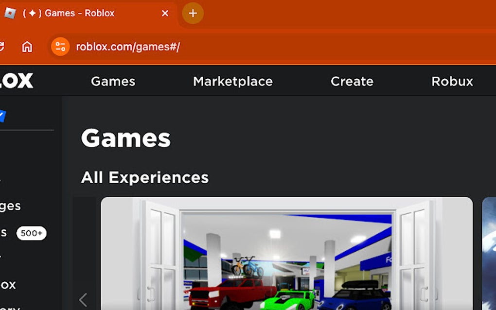Image resolution: width=496 pixels, height=310 pixels.
Task: Open the site information icon in address bar
Action: [60, 47]
